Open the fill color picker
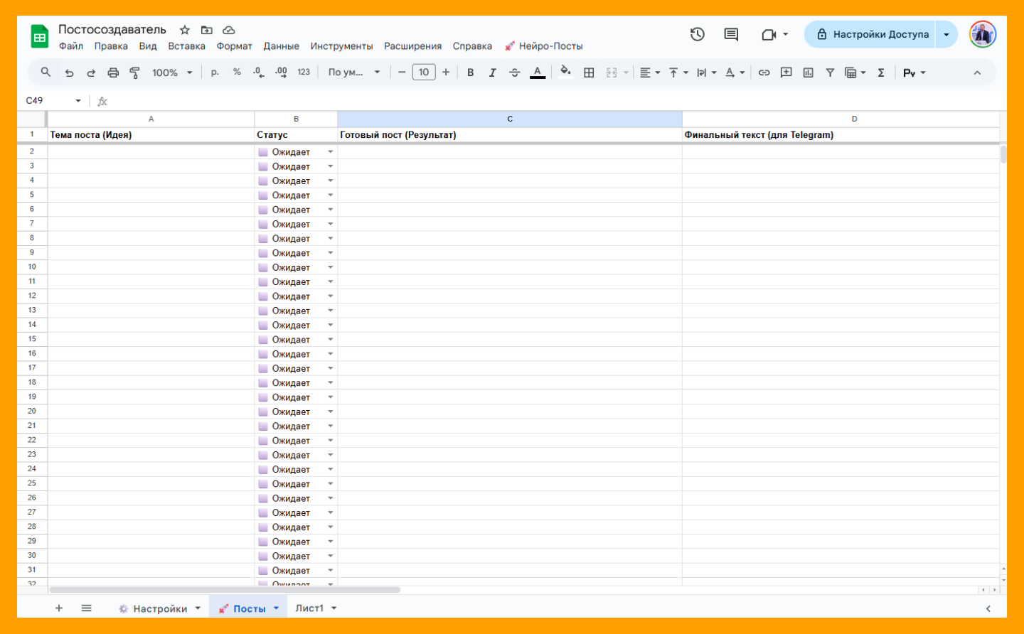The image size is (1024, 634). 565,71
